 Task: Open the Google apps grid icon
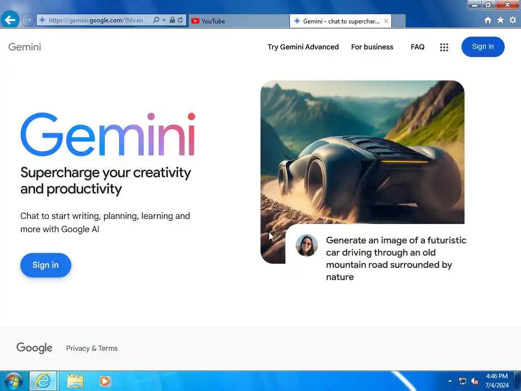(444, 47)
